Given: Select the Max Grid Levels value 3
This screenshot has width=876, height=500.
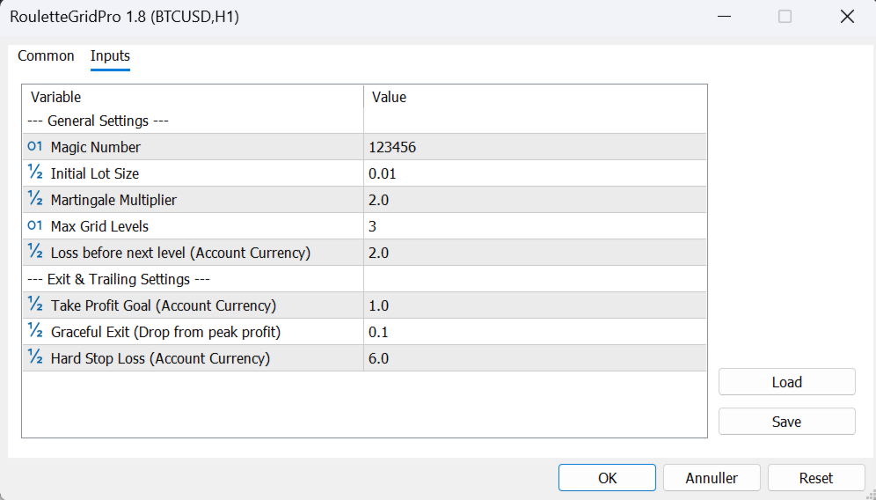Looking at the screenshot, I should [x=373, y=226].
